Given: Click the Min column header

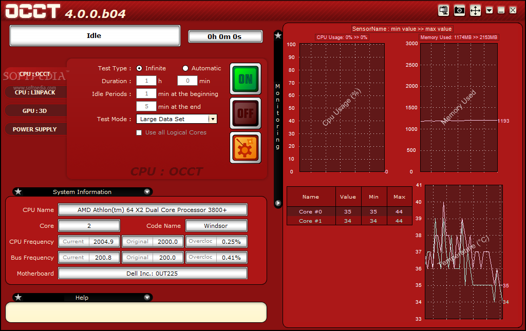Looking at the screenshot, I should (374, 197).
